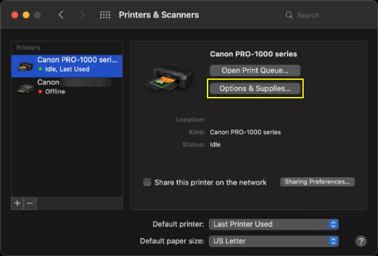Image resolution: width=378 pixels, height=256 pixels.
Task: Click the Kind value 'Canon PRO-1000 series'
Action: tap(245, 132)
